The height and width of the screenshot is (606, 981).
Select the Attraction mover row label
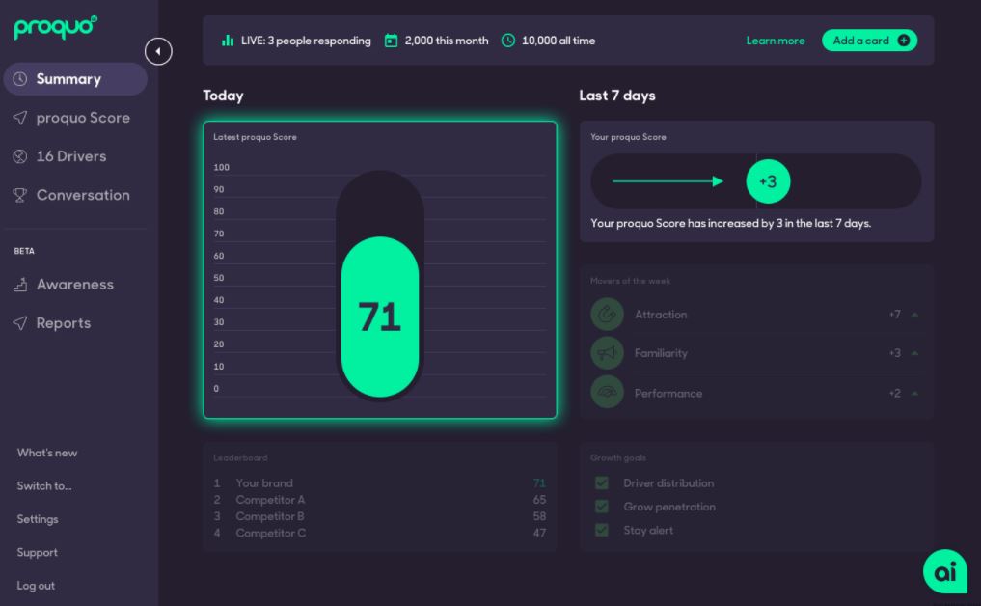pyautogui.click(x=661, y=315)
